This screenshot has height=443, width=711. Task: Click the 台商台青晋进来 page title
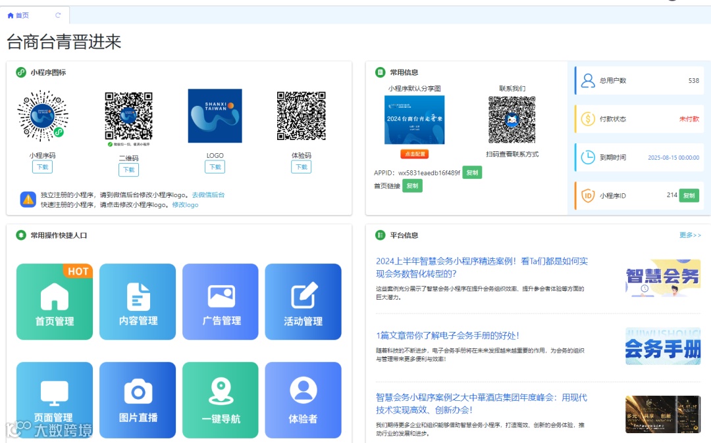coord(64,41)
